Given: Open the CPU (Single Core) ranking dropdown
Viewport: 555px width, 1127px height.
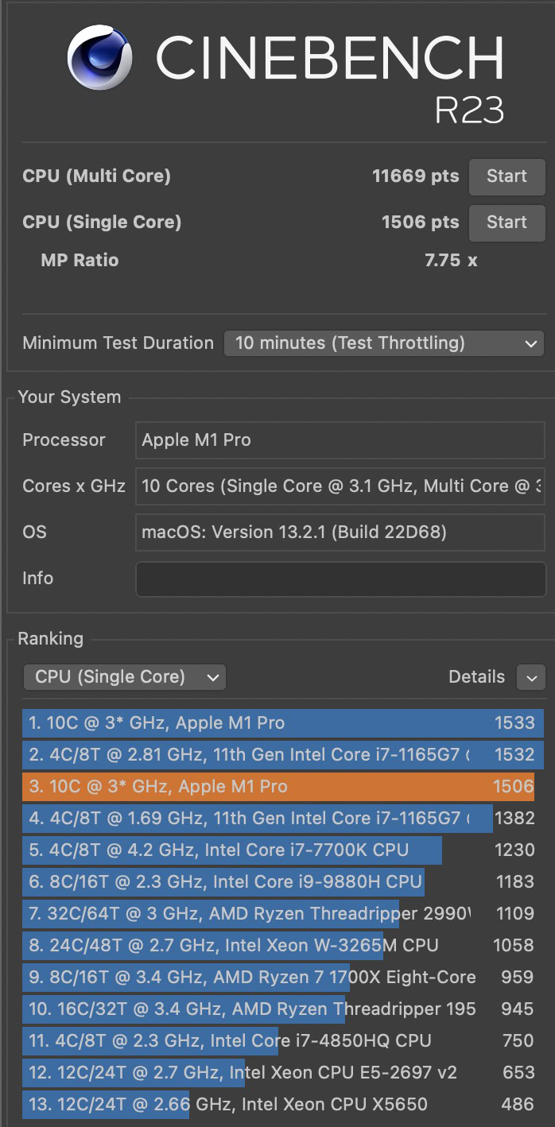Looking at the screenshot, I should (125, 677).
